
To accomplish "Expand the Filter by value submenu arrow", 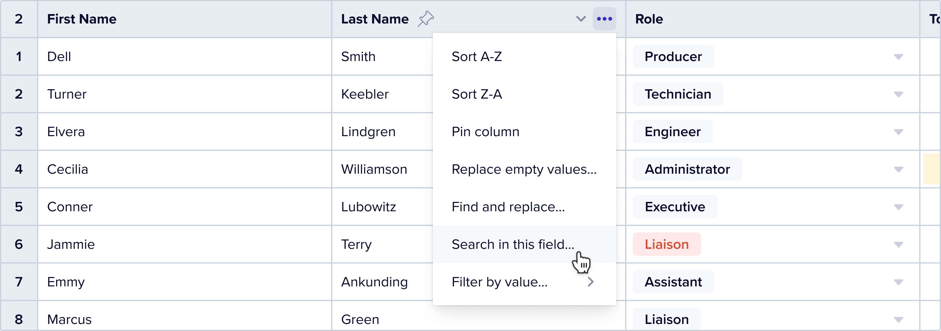I will coord(590,282).
